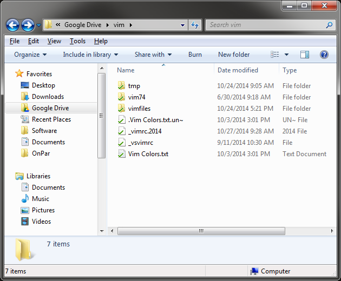Image resolution: width=341 pixels, height=281 pixels.
Task: Open Pictures library
Action: pos(43,210)
